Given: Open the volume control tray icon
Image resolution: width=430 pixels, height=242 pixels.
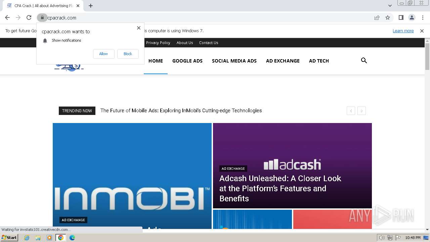Looking at the screenshot, I should [x=382, y=238].
